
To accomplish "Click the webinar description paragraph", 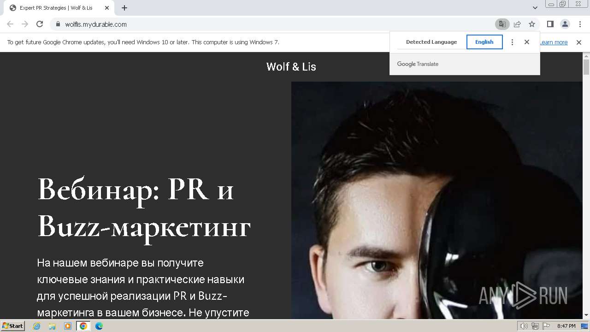I will click(x=144, y=288).
